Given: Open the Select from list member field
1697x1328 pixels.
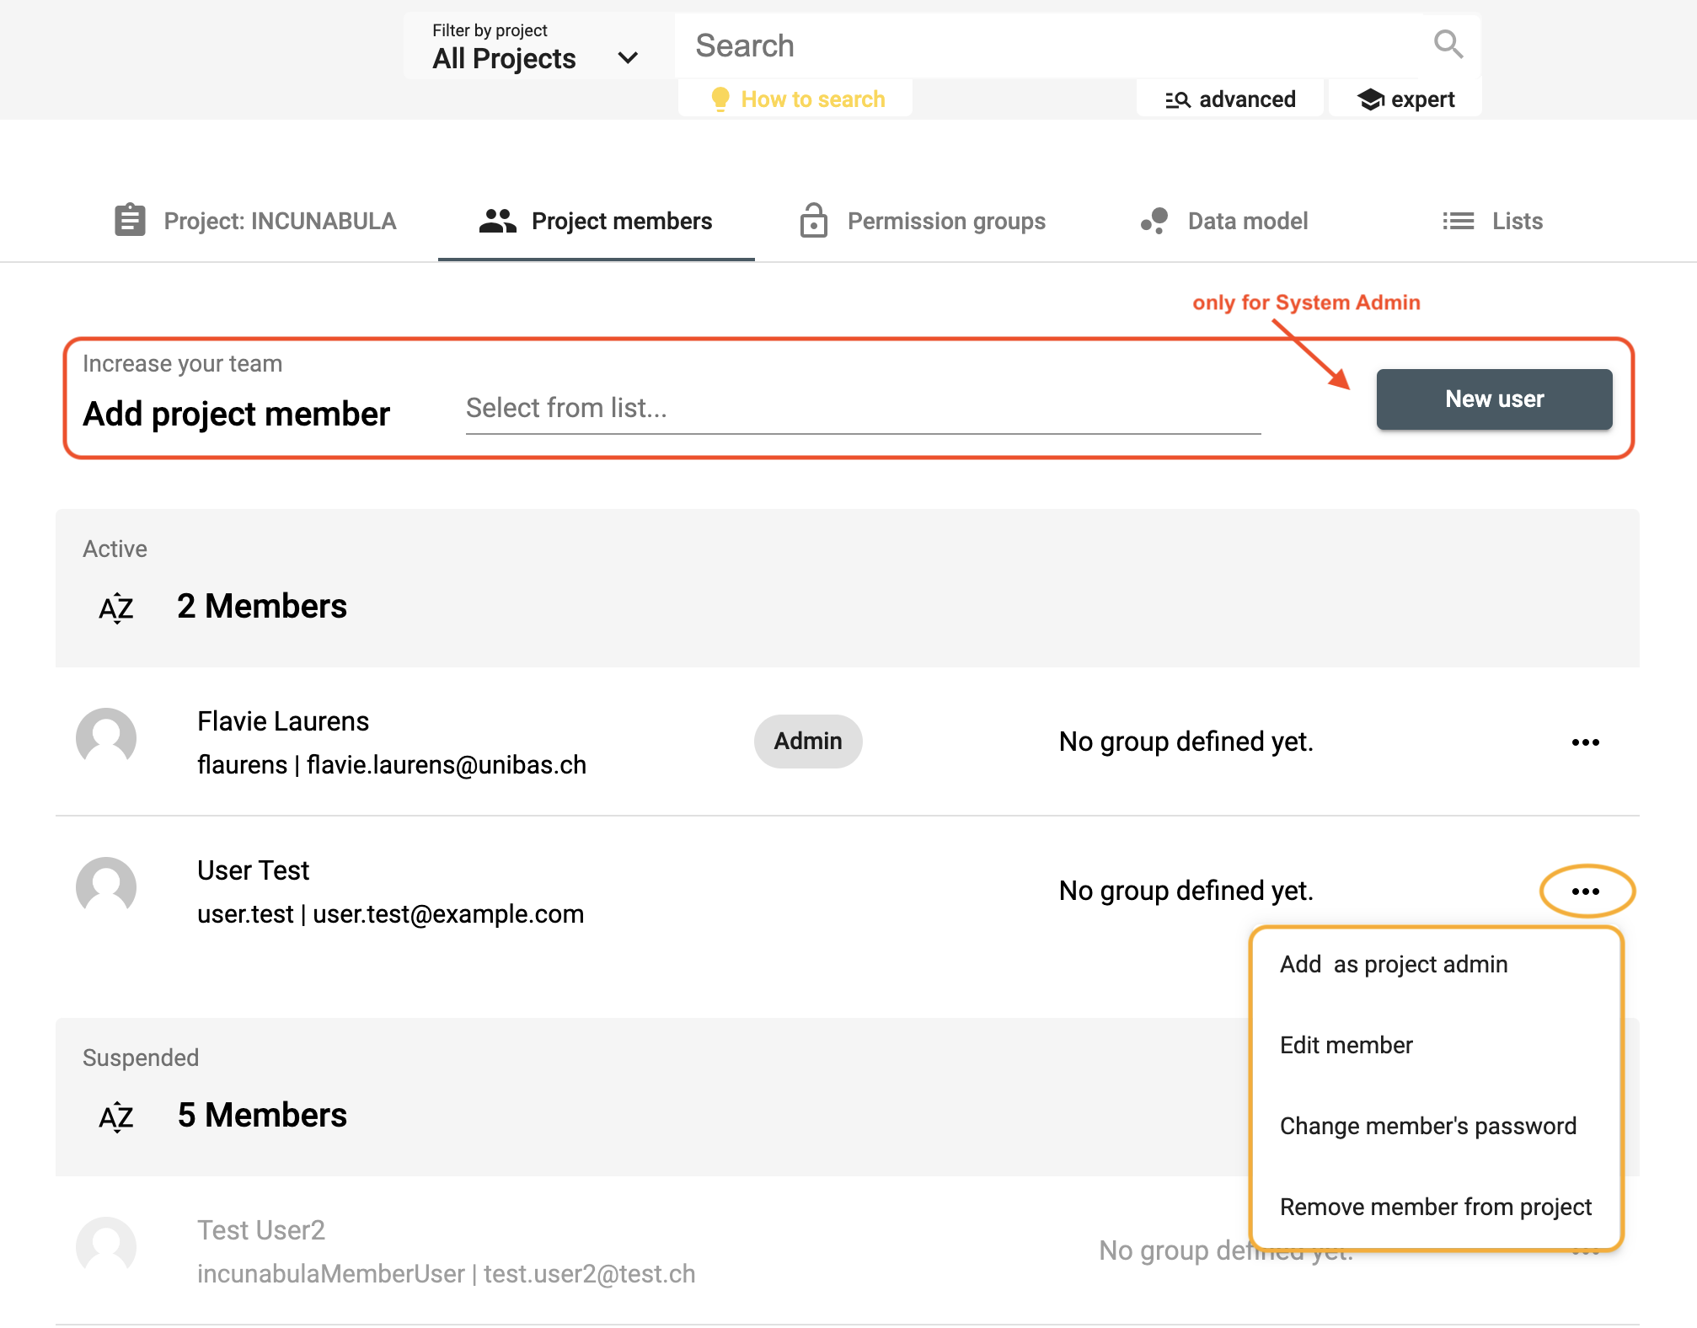Looking at the screenshot, I should (x=863, y=410).
